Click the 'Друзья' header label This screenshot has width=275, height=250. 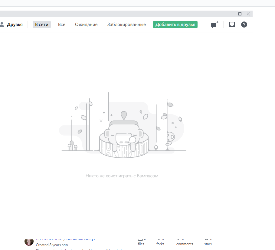pos(15,25)
